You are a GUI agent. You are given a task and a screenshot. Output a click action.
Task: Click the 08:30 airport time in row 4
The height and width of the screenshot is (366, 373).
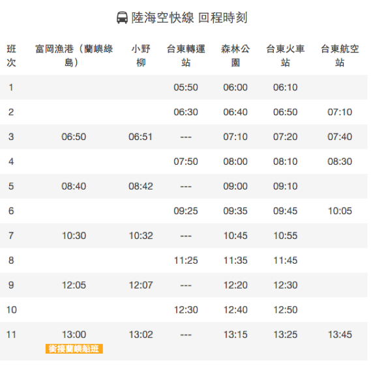point(340,162)
